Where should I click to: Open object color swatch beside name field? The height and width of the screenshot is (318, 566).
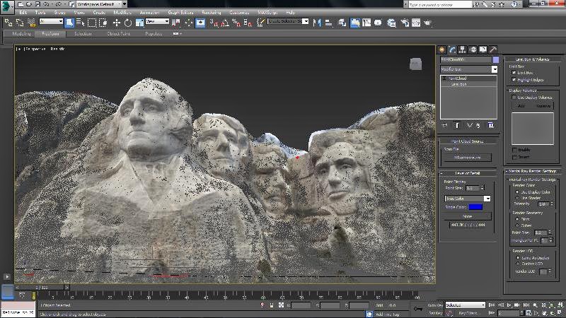(x=496, y=59)
